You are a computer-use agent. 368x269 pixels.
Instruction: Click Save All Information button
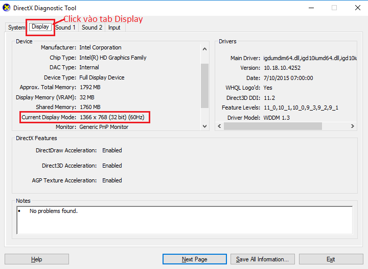click(x=262, y=259)
